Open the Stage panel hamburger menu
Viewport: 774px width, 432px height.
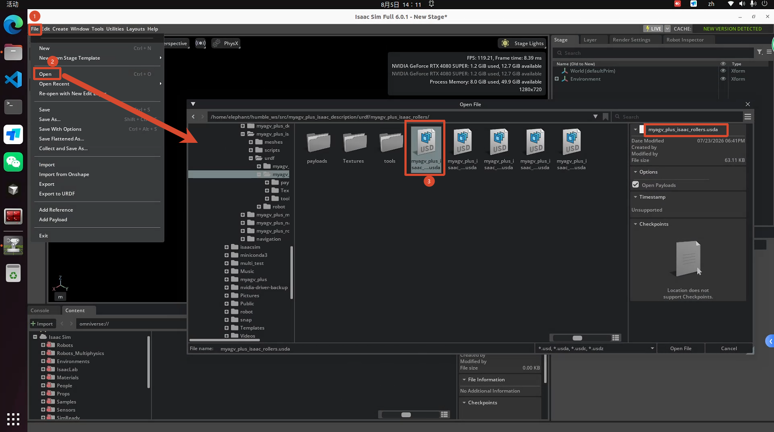(769, 52)
